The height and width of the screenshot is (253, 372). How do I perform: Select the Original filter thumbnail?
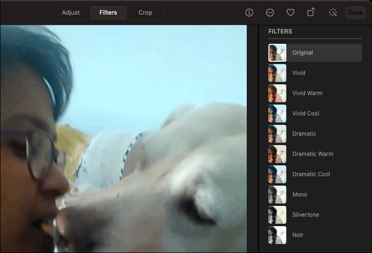click(277, 53)
